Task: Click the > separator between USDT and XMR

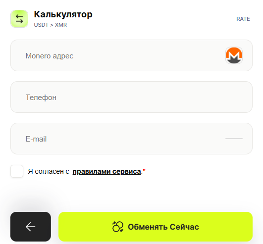Action: tap(52, 25)
